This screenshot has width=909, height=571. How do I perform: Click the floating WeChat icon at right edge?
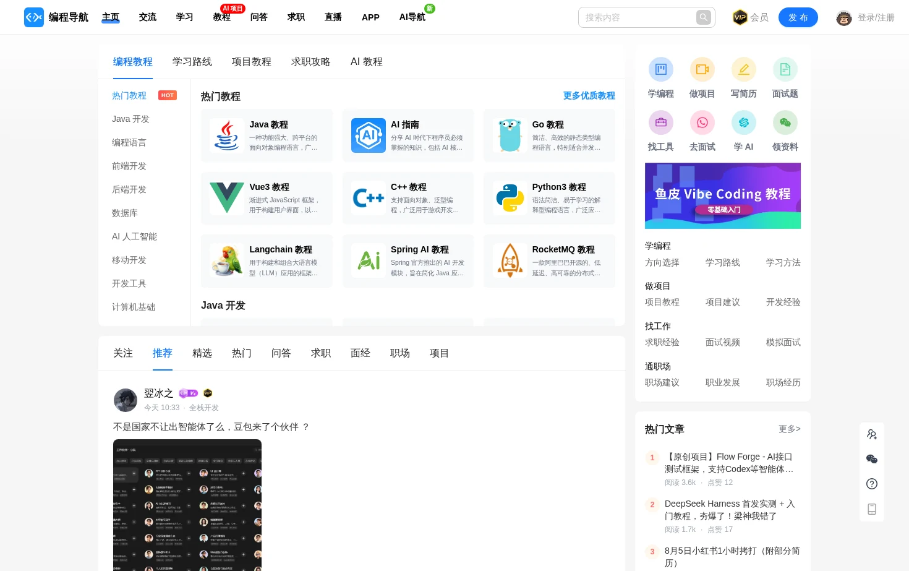(872, 459)
